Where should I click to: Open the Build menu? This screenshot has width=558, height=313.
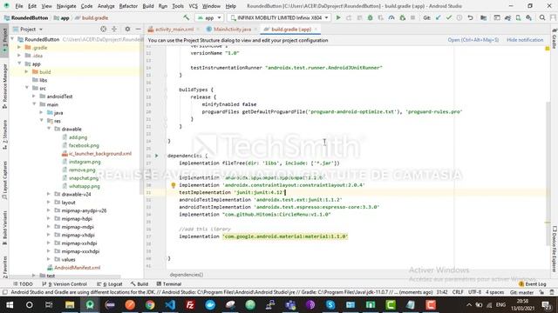tap(148, 6)
